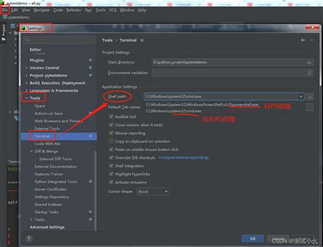Image resolution: width=323 pixels, height=247 pixels.
Task: Open the Window menu
Action: click(x=127, y=10)
